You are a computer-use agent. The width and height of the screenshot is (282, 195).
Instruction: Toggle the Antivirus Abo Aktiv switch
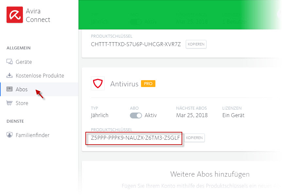point(136,115)
